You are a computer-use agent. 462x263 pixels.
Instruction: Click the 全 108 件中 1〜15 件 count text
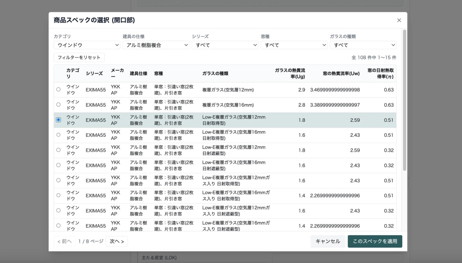pos(374,57)
